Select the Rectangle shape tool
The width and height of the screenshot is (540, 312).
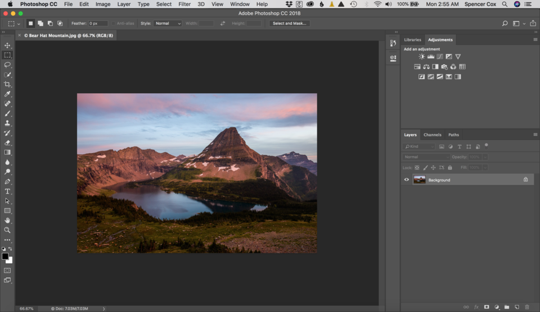(7, 210)
